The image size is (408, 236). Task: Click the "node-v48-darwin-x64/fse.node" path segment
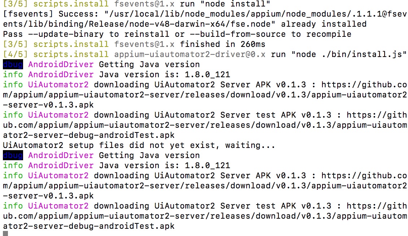click(200, 24)
